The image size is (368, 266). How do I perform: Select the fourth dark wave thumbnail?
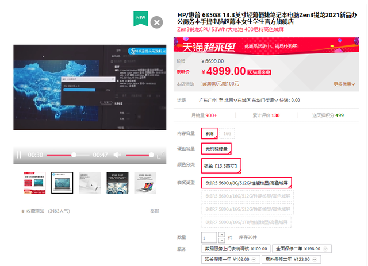point(117,183)
